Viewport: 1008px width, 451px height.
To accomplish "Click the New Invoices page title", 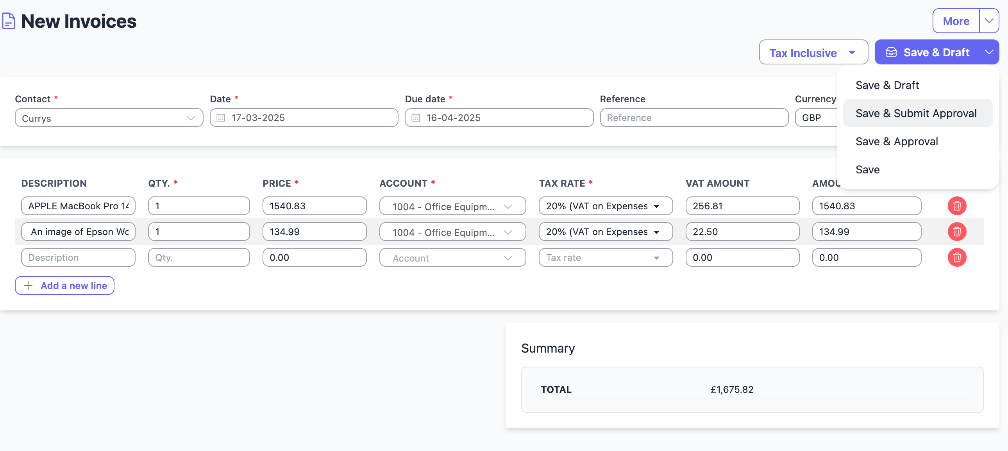I will 79,21.
